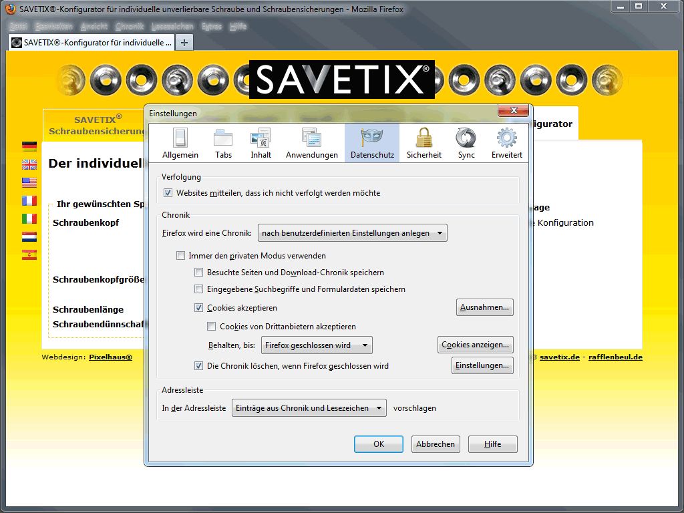This screenshot has height=513, width=684.
Task: Select the German flag language icon
Action: [x=29, y=146]
